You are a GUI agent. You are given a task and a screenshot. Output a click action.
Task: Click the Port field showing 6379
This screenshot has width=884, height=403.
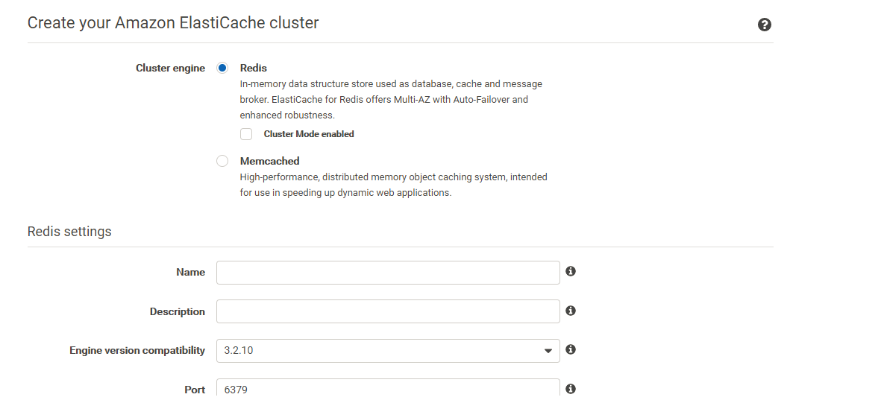388,389
